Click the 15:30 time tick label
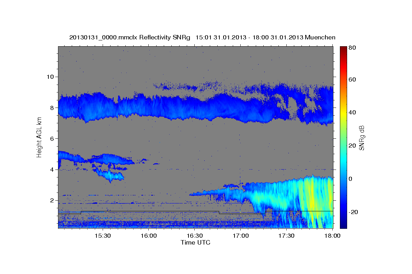This screenshot has height=274, width=412. tap(102, 236)
